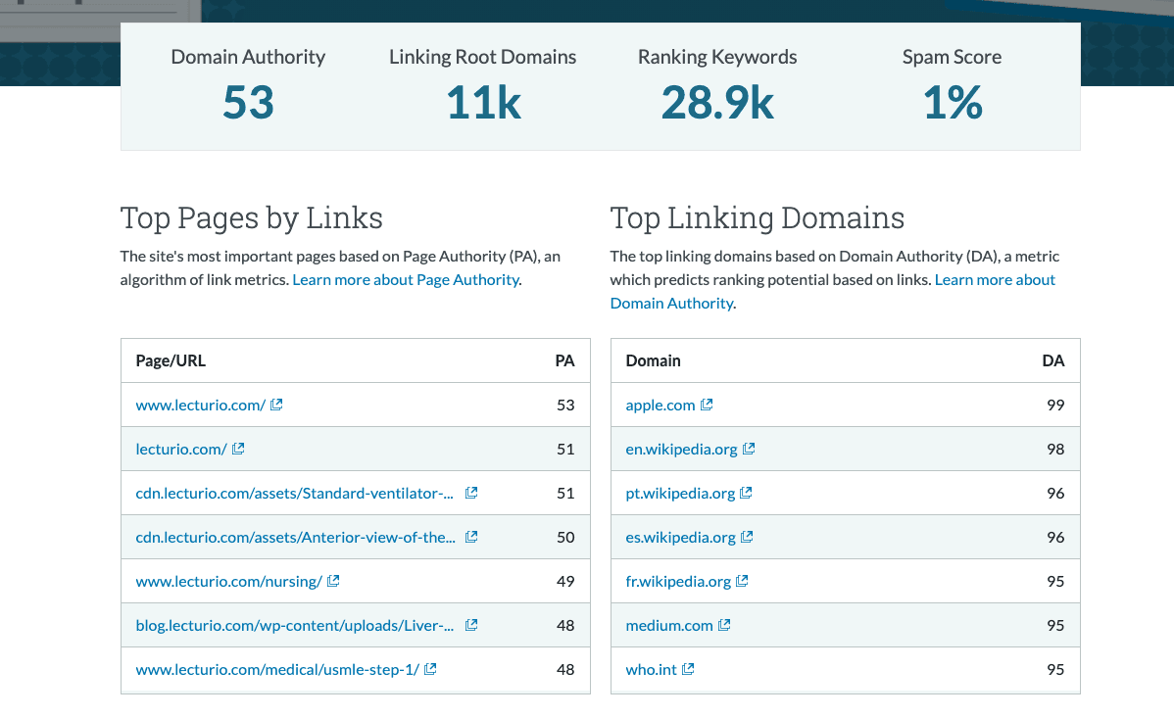
Task: Click PA value 50 in Anterior-view row
Action: coord(565,538)
